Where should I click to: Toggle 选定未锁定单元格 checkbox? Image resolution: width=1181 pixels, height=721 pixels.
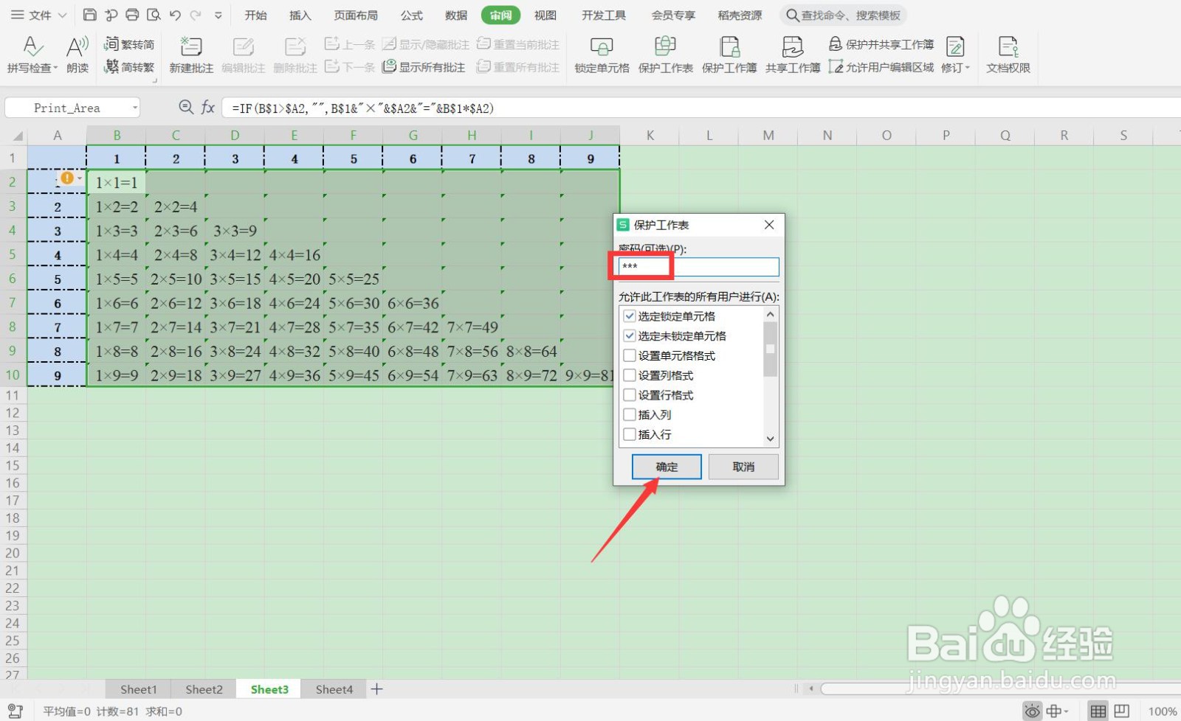click(630, 336)
